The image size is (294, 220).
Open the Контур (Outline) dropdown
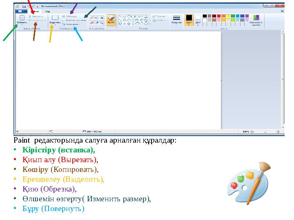(160, 16)
